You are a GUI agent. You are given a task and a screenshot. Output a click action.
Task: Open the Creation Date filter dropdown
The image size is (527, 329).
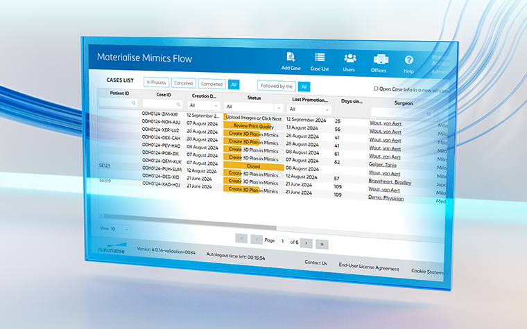click(216, 106)
